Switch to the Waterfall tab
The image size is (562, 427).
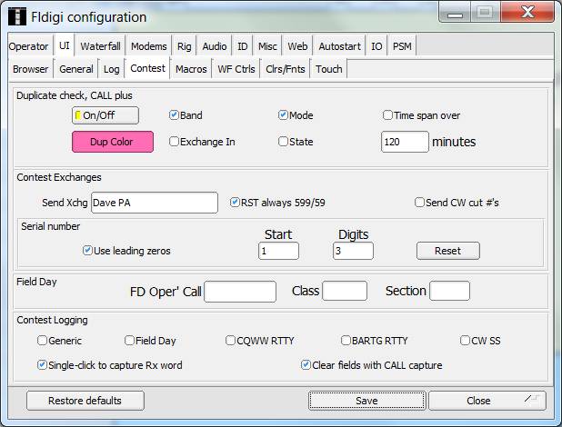100,46
